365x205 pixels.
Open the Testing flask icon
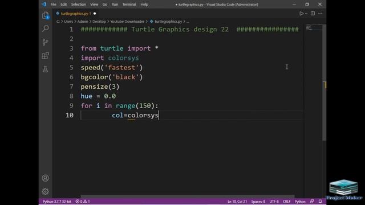tap(46, 69)
